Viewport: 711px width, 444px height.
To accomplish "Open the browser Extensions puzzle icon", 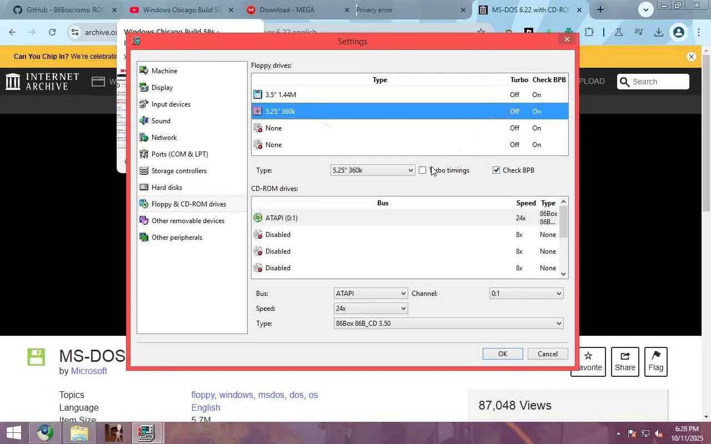I will click(589, 32).
